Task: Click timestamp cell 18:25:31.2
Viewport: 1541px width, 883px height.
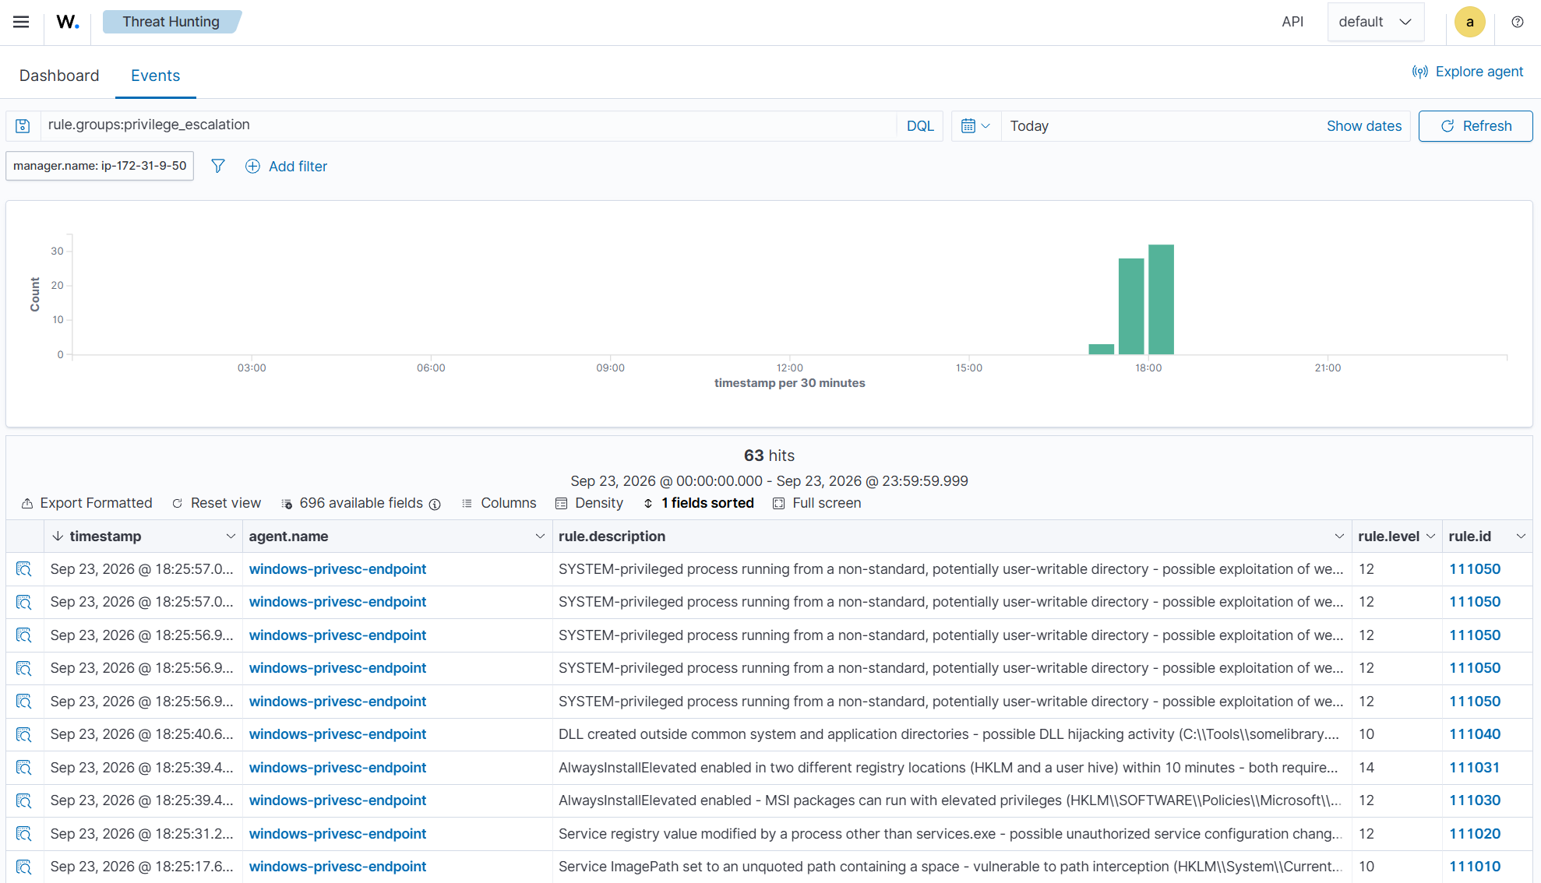Action: coord(143,834)
